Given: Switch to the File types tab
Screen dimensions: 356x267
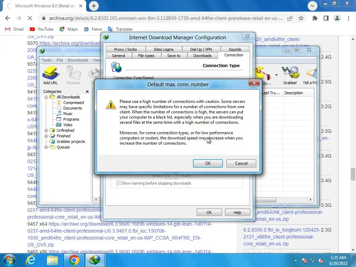Looking at the screenshot, I should 146,56.
